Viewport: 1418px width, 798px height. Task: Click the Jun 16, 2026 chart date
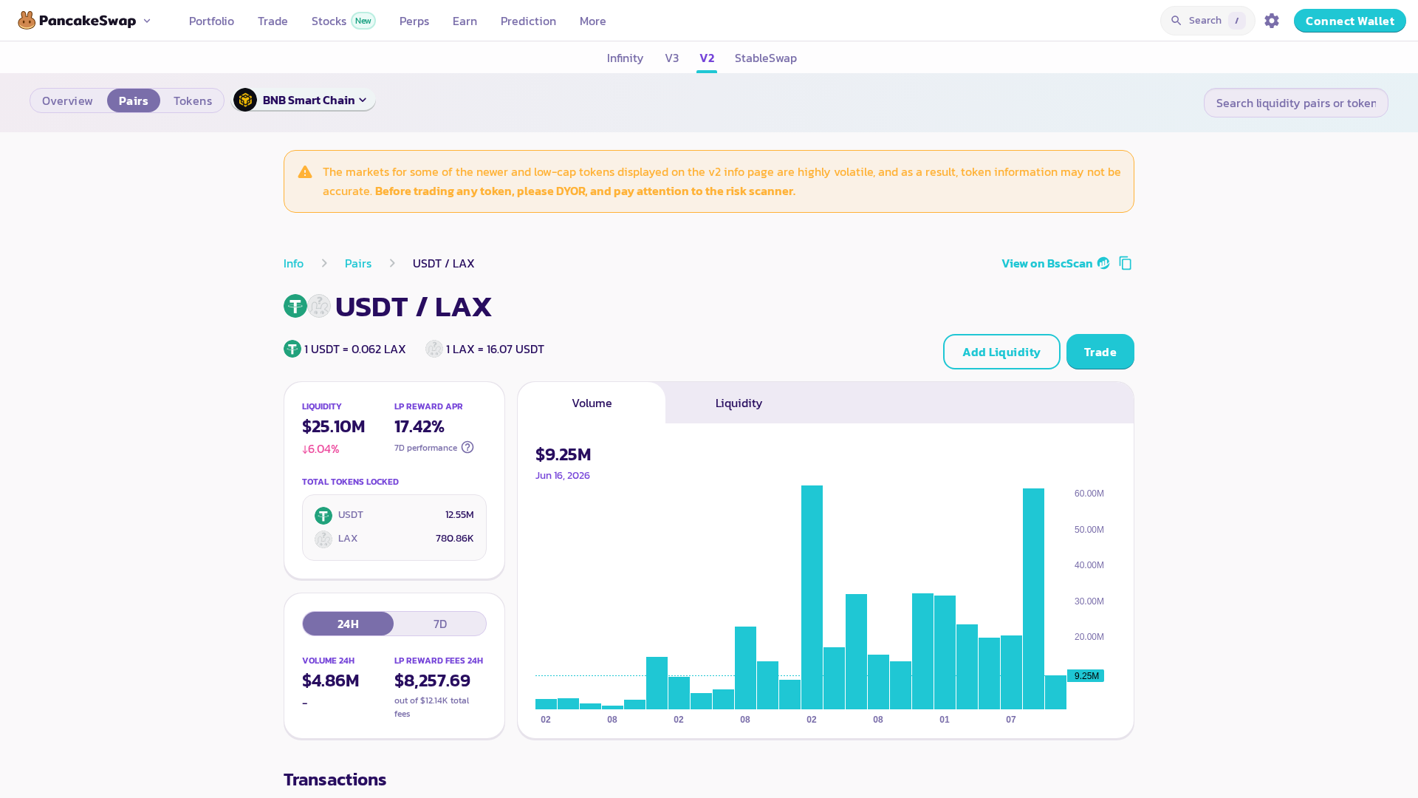[x=563, y=475]
